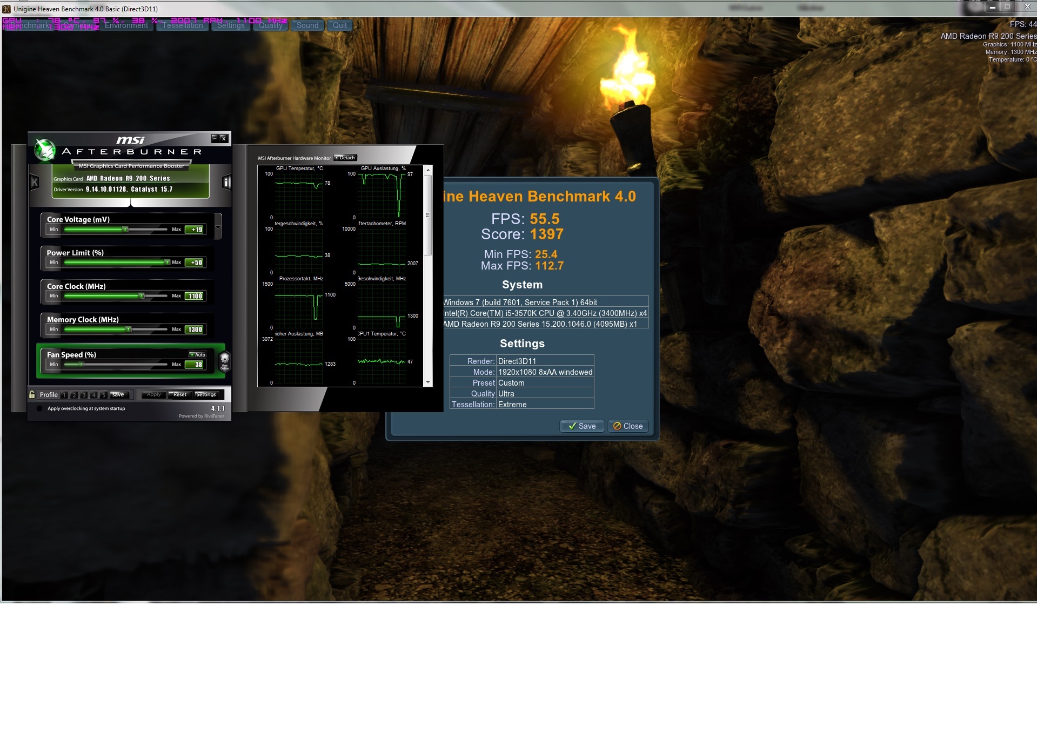The width and height of the screenshot is (1037, 747).
Task: Click the Quality 'Ultra' cell
Action: pos(545,394)
